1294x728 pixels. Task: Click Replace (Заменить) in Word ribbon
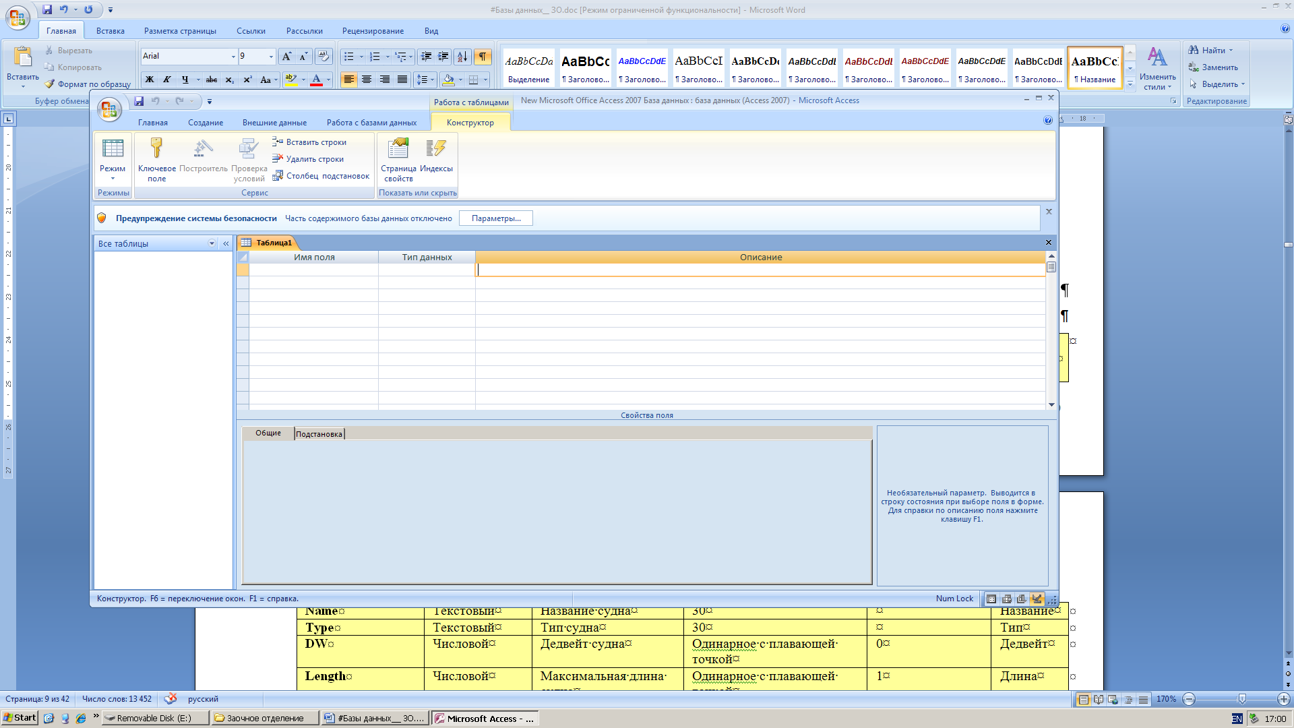[x=1213, y=67]
